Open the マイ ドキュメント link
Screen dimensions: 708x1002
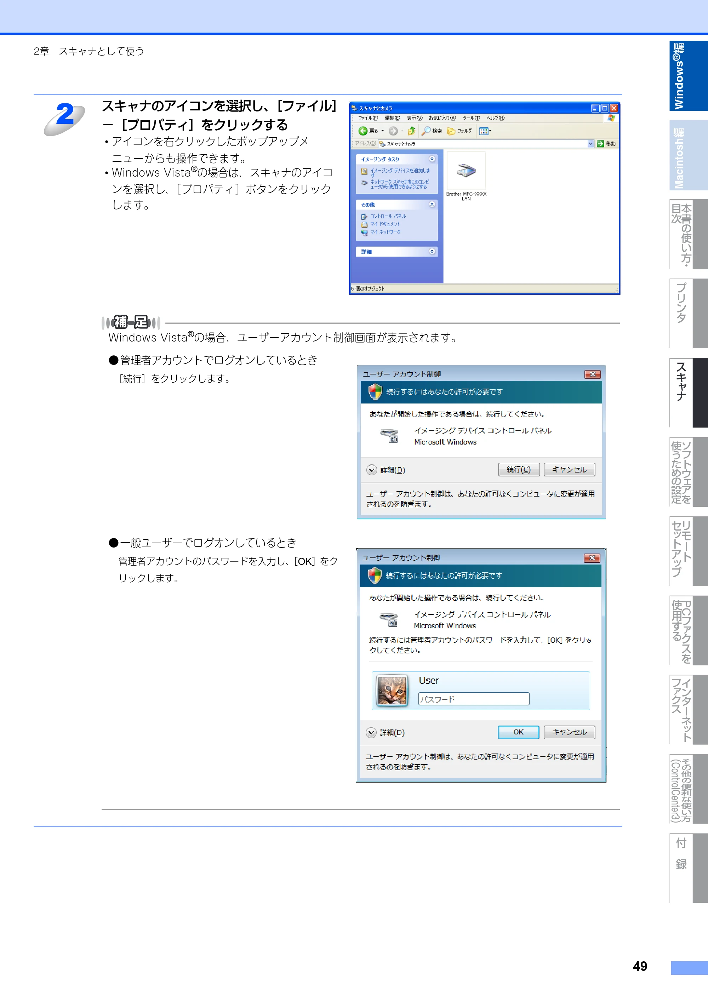tap(381, 224)
